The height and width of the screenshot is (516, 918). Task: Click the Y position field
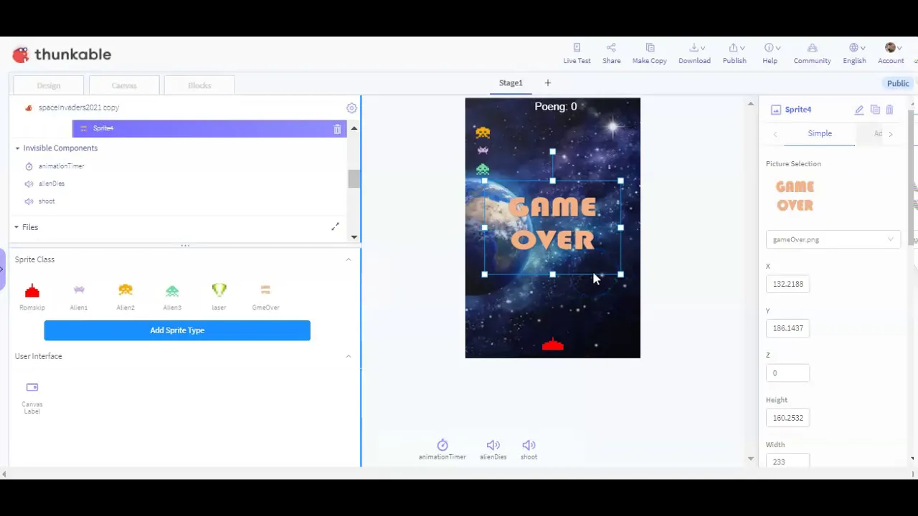(787, 328)
